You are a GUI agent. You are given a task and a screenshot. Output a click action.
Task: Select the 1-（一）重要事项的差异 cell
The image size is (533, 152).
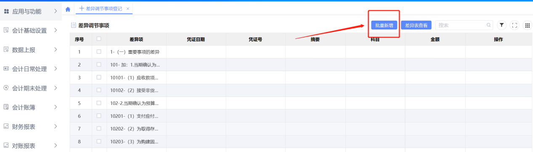(x=136, y=52)
